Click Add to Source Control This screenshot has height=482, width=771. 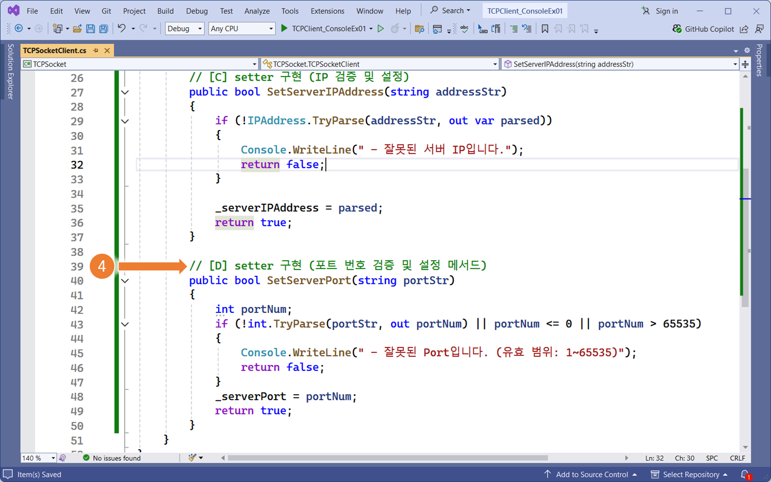pyautogui.click(x=590, y=474)
